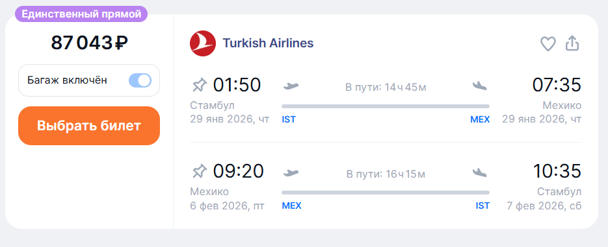The height and width of the screenshot is (247, 608).
Task: Click the IST code on outbound flight
Action: 289,119
